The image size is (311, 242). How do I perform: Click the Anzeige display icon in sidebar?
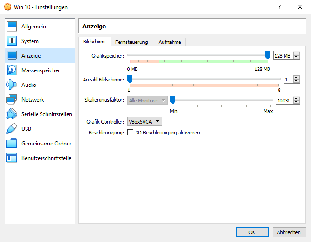pos(12,55)
